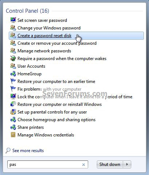Click the Control Panel (16) group header

point(27,11)
